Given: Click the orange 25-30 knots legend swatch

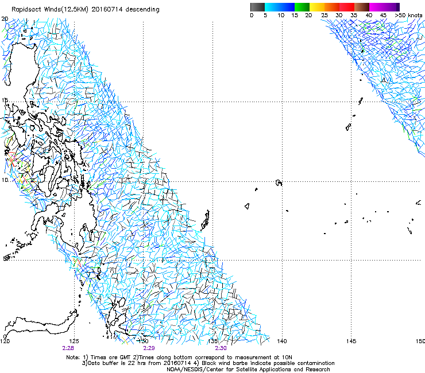Looking at the screenshot, I should [332, 7].
